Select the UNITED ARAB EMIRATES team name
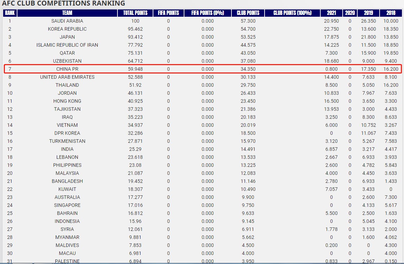 coord(67,77)
